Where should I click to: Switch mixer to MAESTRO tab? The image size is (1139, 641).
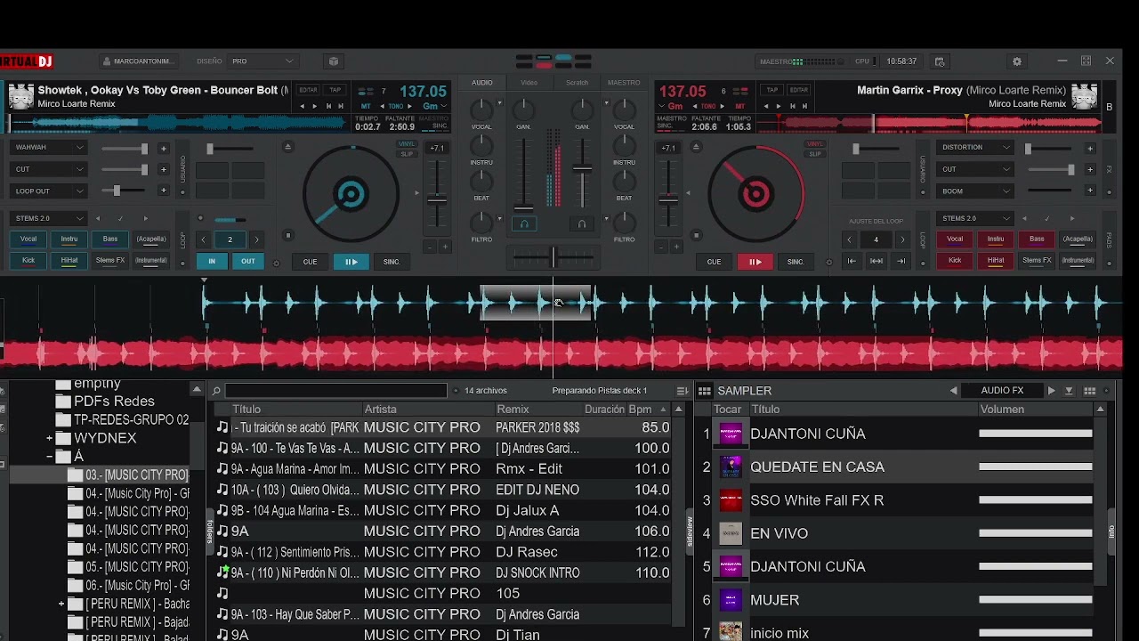pyautogui.click(x=624, y=83)
